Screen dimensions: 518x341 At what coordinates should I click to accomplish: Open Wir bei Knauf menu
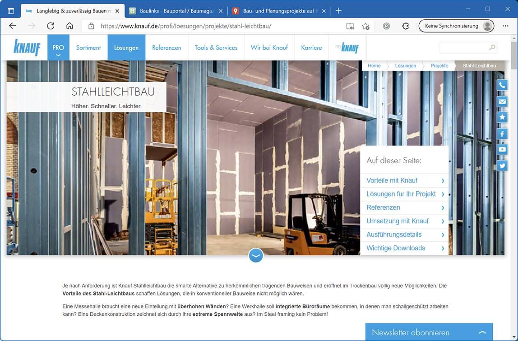tap(269, 47)
